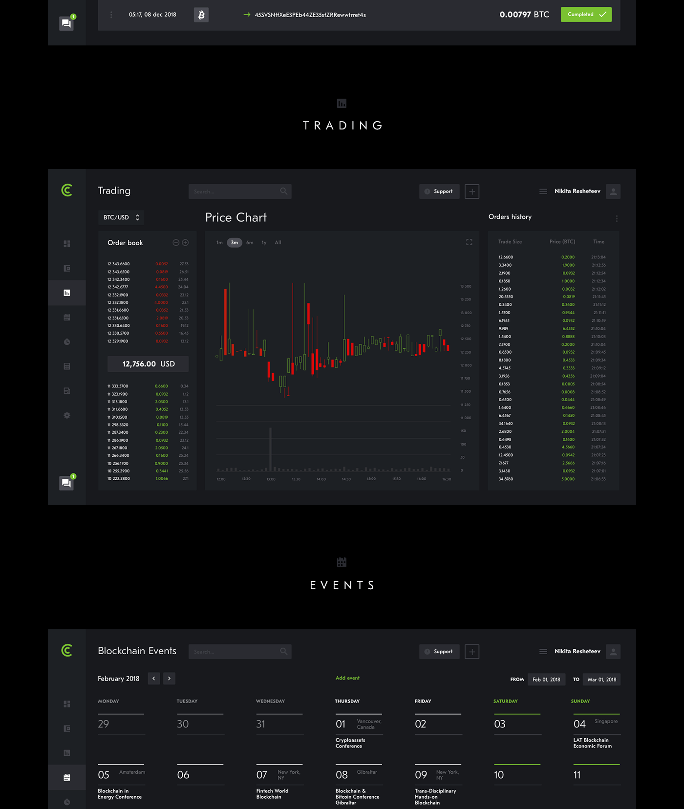Select the active calendar icon in the Events sidebar
Image resolution: width=684 pixels, height=809 pixels.
pyautogui.click(x=67, y=777)
